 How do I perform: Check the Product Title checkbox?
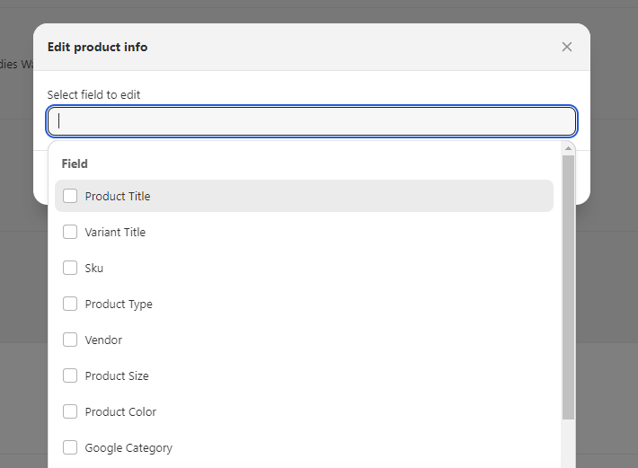click(70, 196)
